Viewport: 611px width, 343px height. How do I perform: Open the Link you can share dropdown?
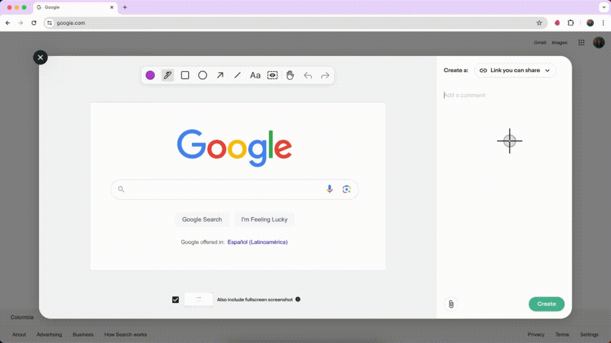[515, 71]
